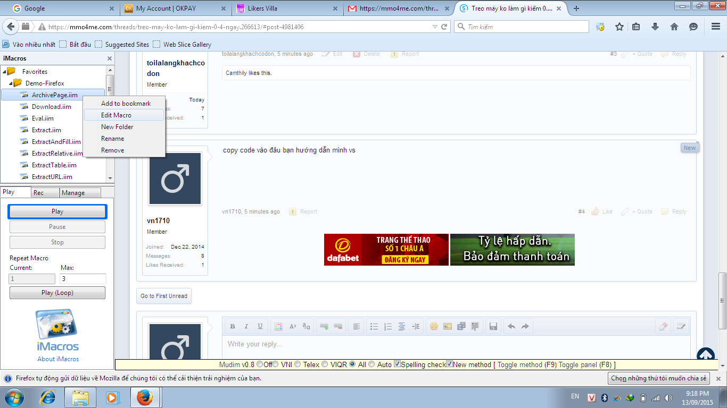
Task: Toggle the New method checkbox
Action: (450, 364)
